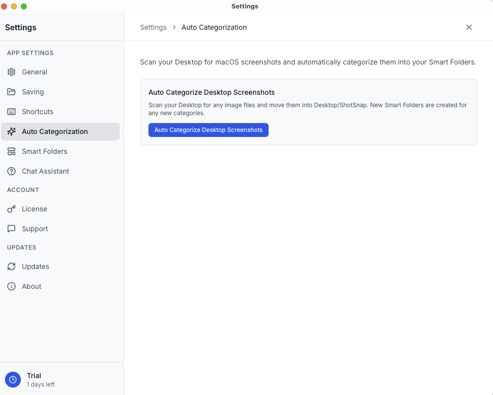Open Shortcuts using keyboard icon

pyautogui.click(x=11, y=112)
